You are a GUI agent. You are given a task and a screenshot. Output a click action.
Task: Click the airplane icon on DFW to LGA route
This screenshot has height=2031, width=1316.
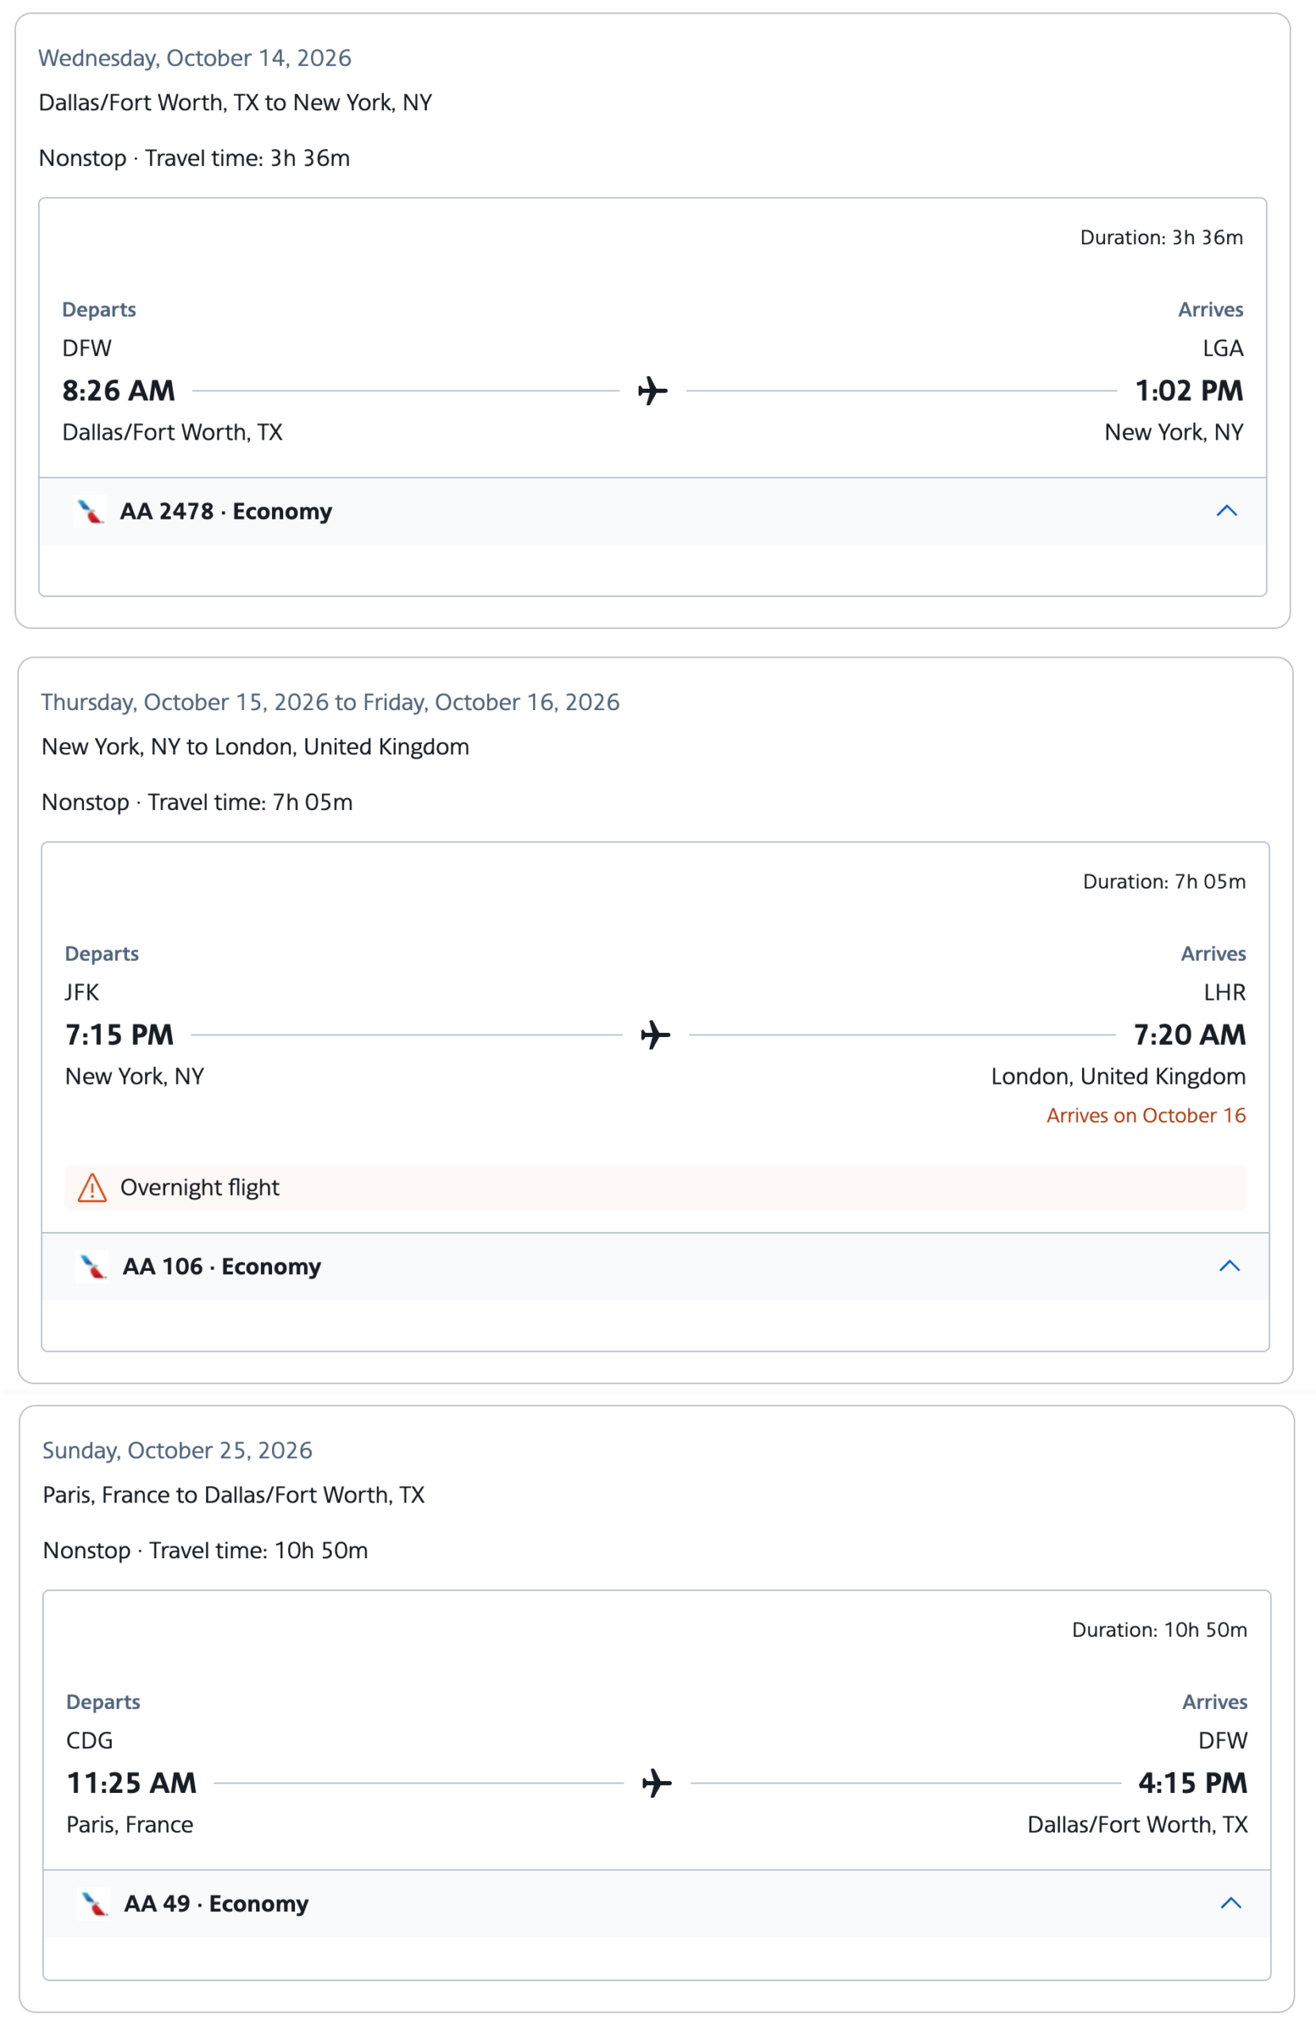pyautogui.click(x=653, y=391)
